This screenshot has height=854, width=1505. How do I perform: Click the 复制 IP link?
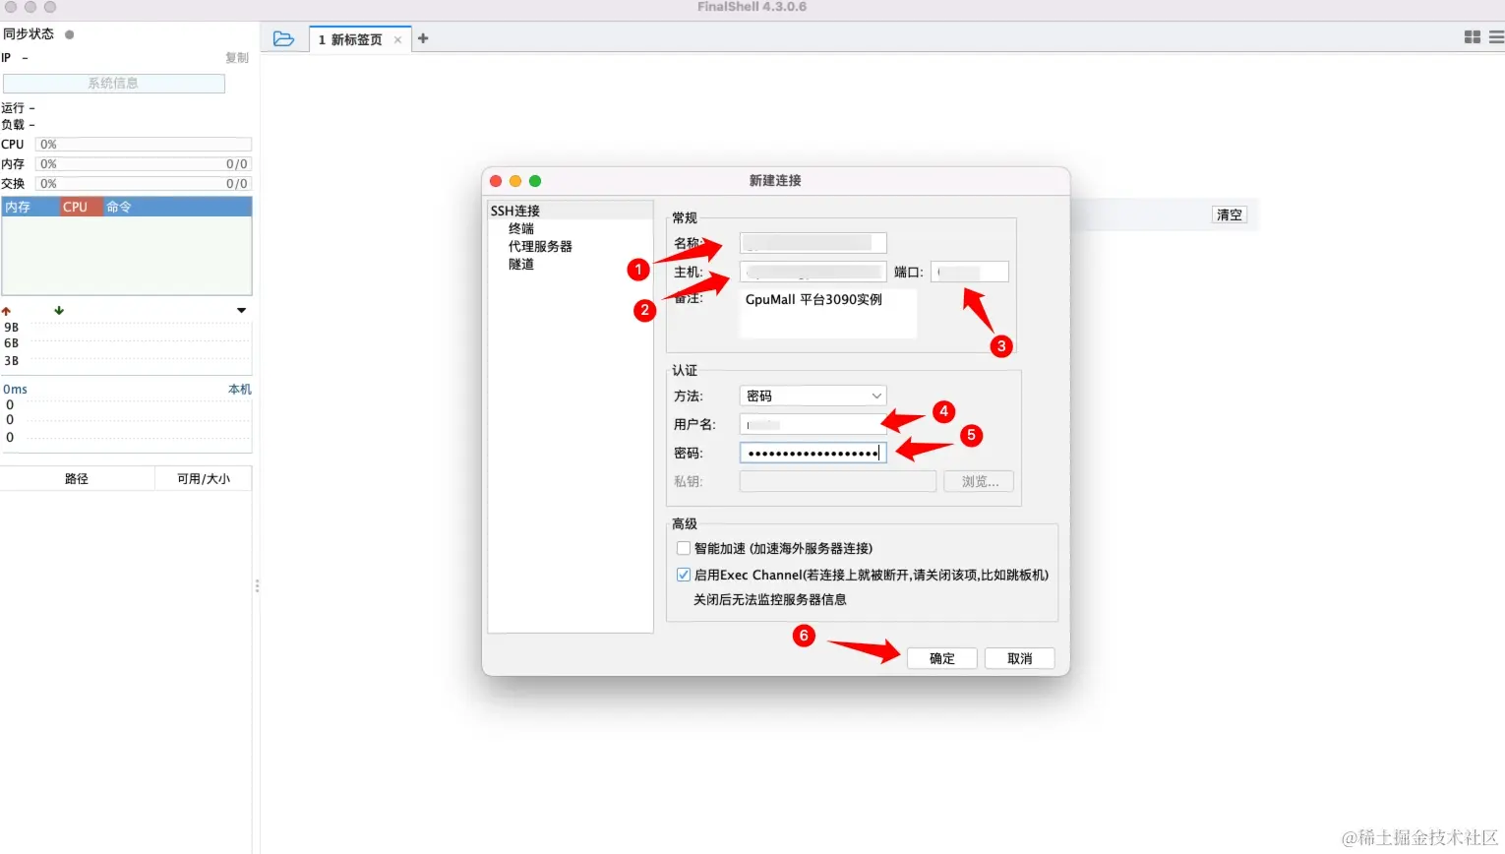[x=237, y=58]
